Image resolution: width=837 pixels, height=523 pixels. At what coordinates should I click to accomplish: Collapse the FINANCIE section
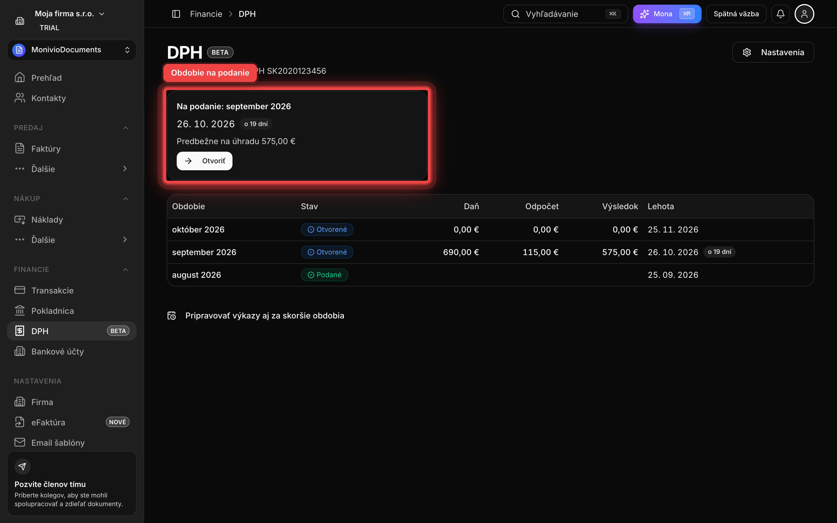coord(126,270)
